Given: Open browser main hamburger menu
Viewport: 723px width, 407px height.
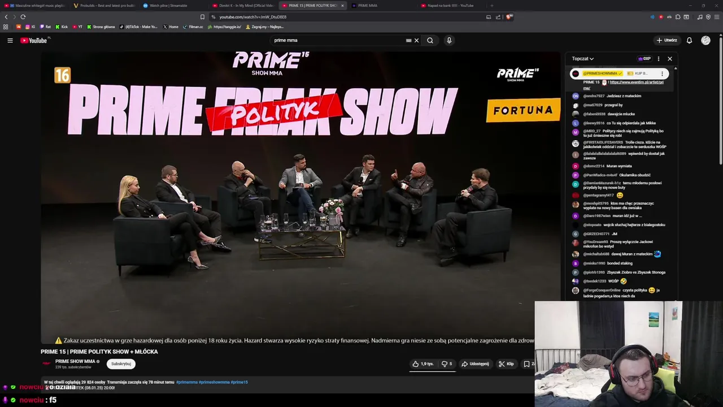Looking at the screenshot, I should (x=717, y=17).
